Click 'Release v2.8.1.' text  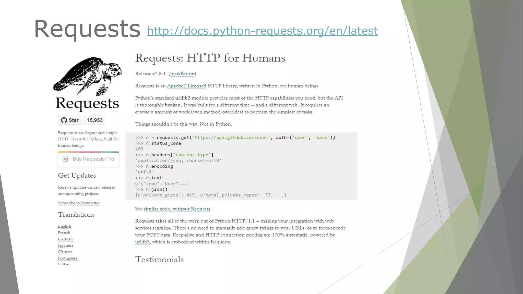(x=151, y=74)
